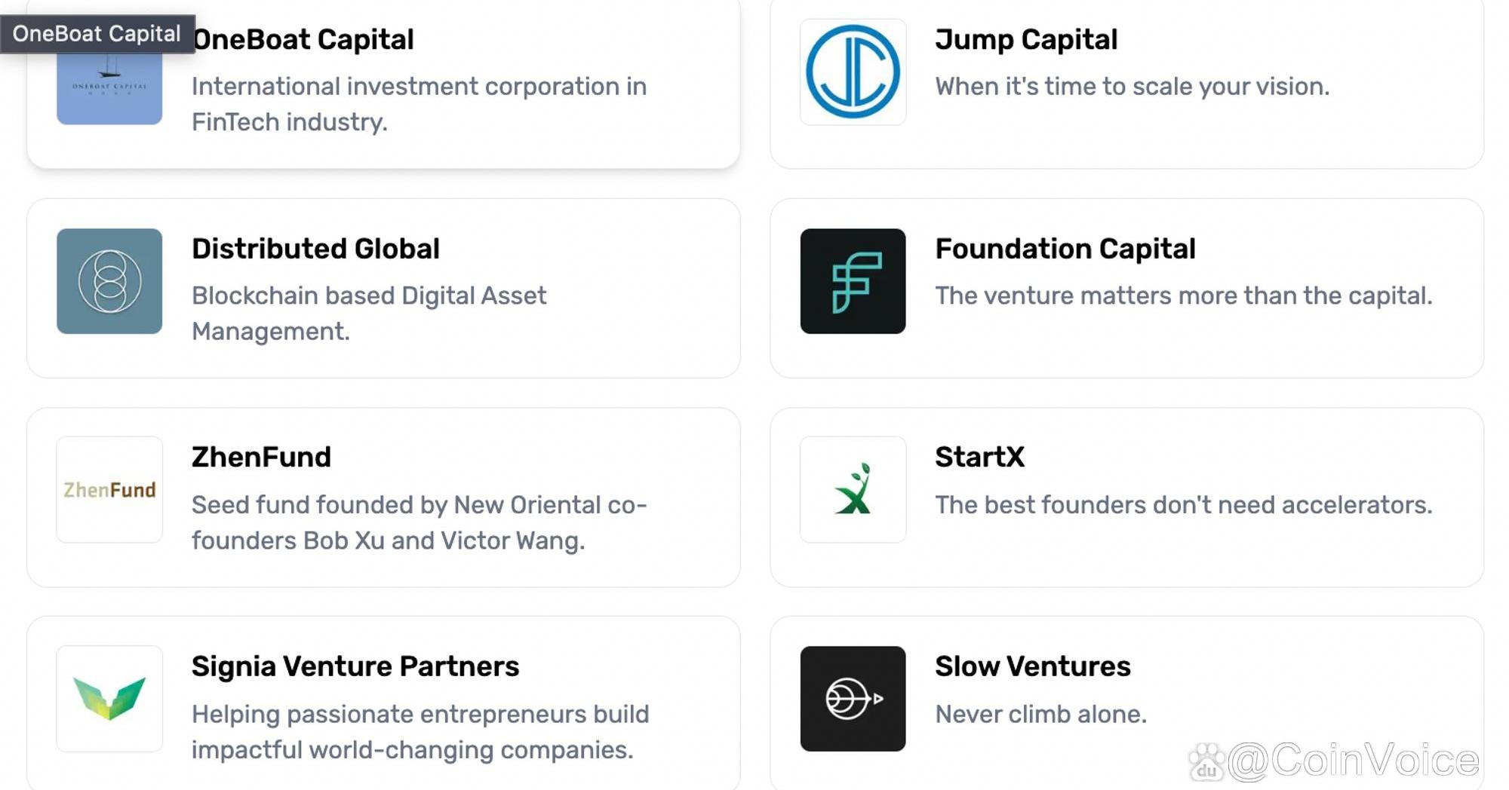Click the StartX green sprout logo

(x=853, y=490)
